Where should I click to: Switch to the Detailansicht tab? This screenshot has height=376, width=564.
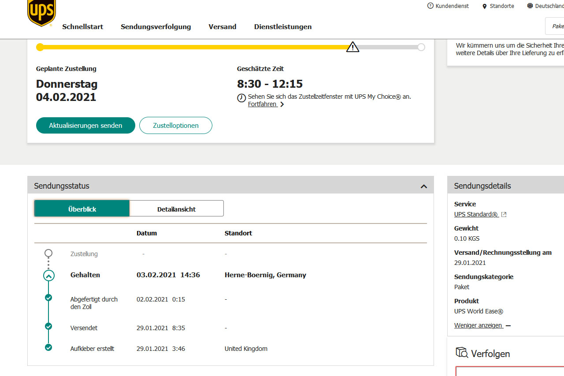coord(176,208)
